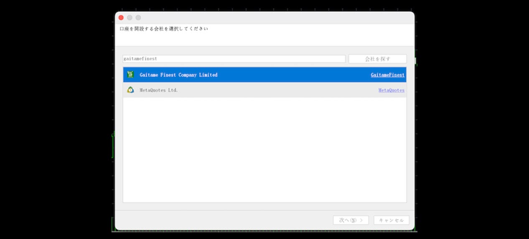This screenshot has height=239, width=529.
Task: Focus the search field containing gaitamefinest
Action: point(234,59)
